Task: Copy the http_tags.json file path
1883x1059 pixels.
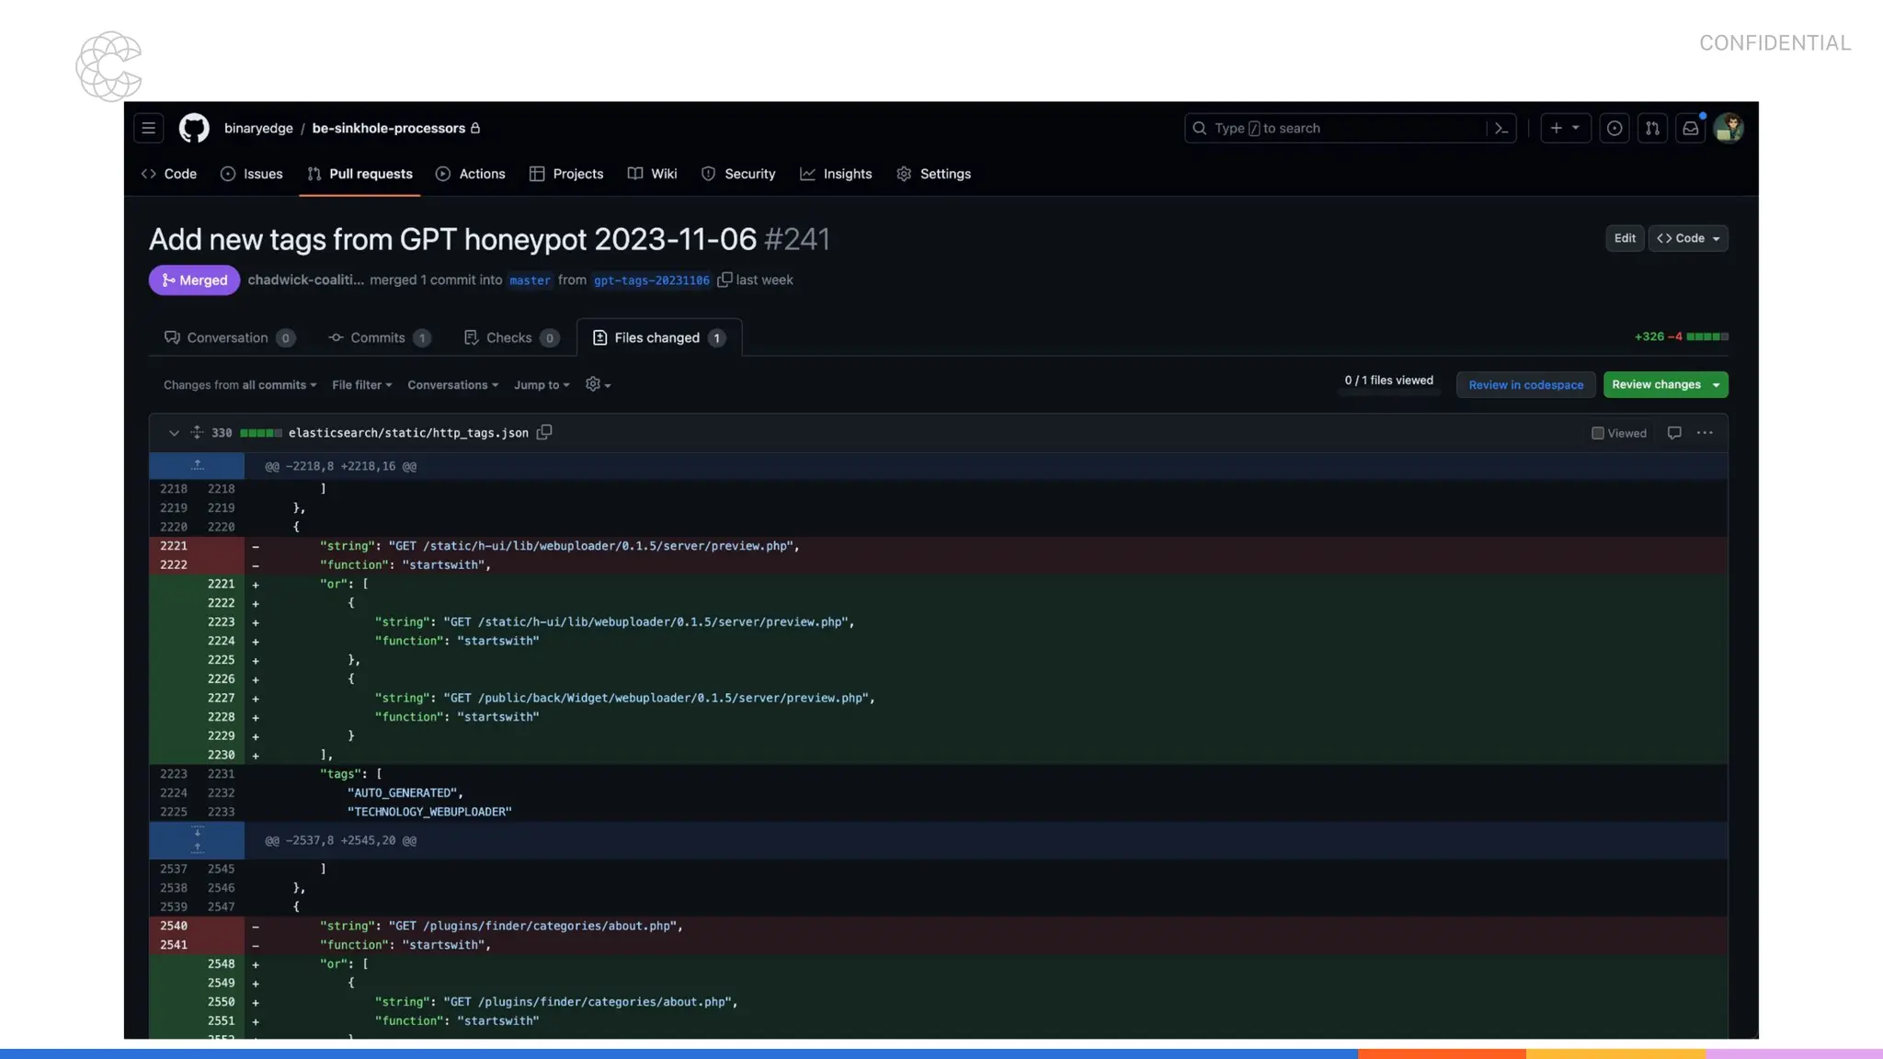Action: click(x=544, y=432)
